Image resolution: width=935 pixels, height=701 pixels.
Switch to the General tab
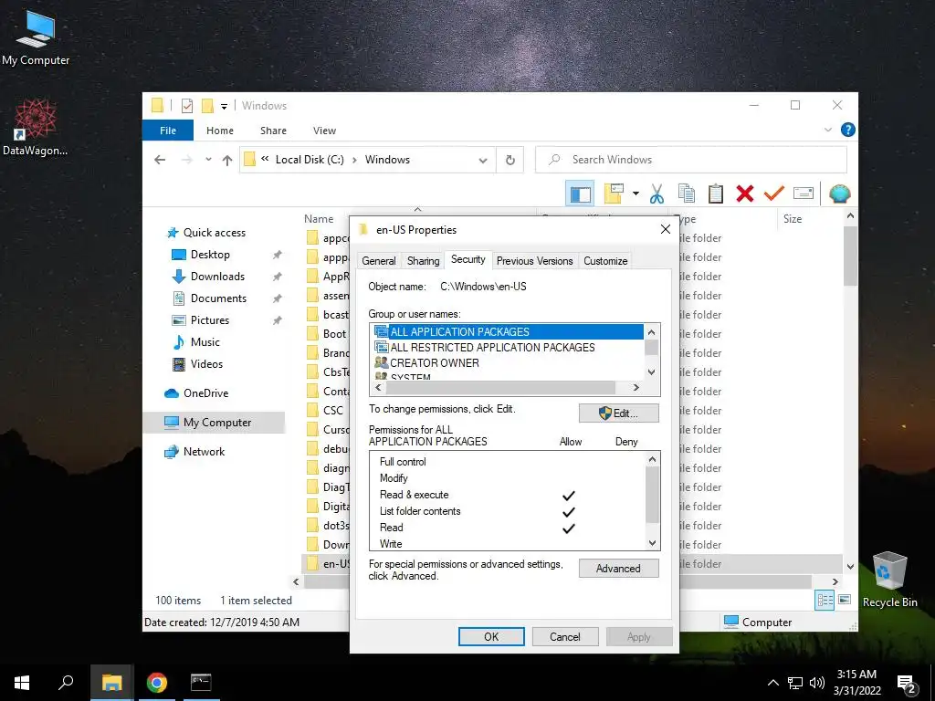point(379,260)
